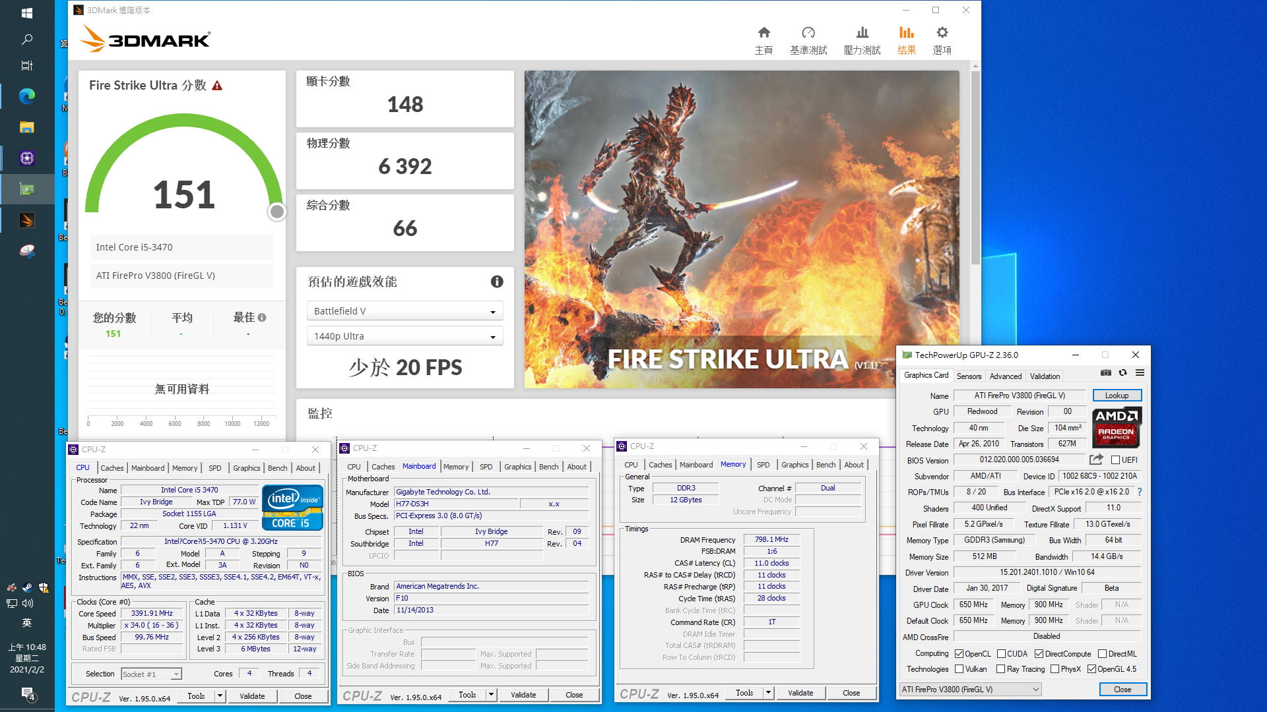The width and height of the screenshot is (1267, 712).
Task: Click the Lookup button in GPU-Z
Action: tap(1117, 396)
